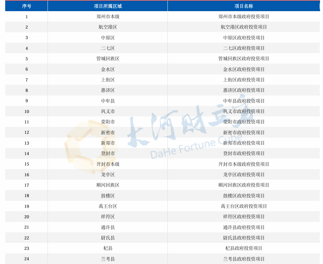Image resolution: width=323 pixels, height=264 pixels.
Task: Click the 中原区政府投资项目 project cell
Action: [244, 38]
